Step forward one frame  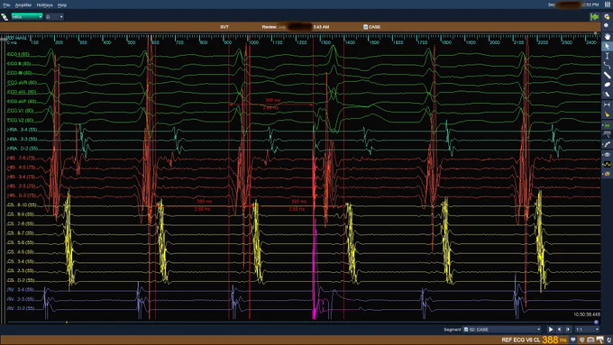click(x=568, y=330)
